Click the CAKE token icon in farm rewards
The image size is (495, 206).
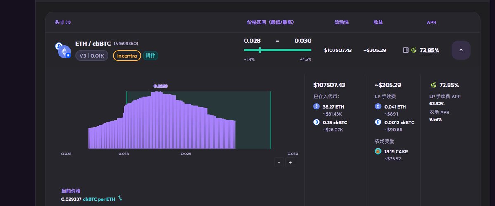tap(378, 151)
